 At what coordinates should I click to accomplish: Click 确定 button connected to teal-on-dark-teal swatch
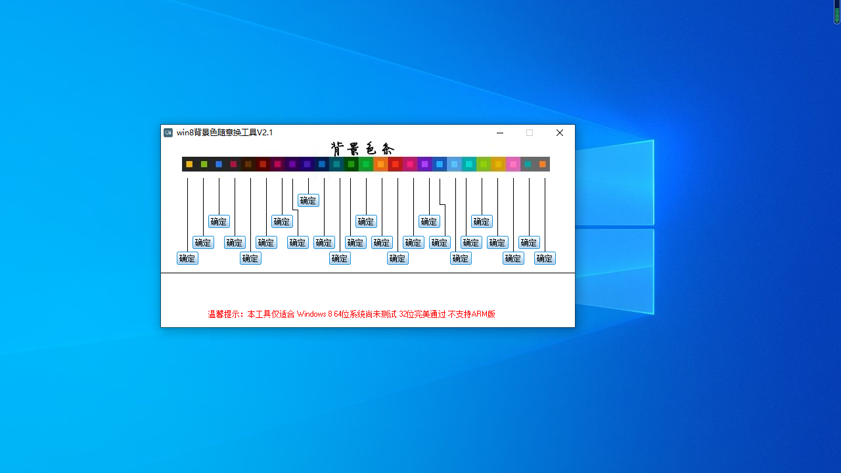[x=340, y=258]
